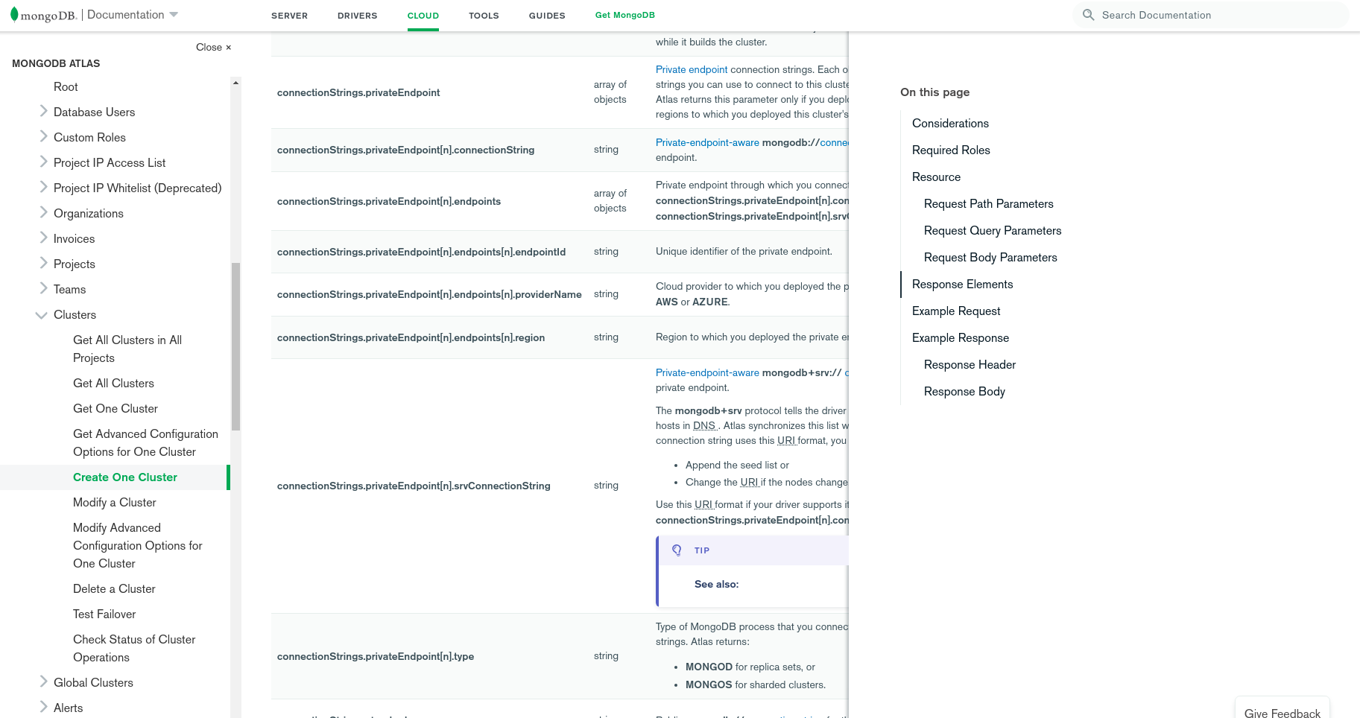Collapse the Clusters tree section

42,315
